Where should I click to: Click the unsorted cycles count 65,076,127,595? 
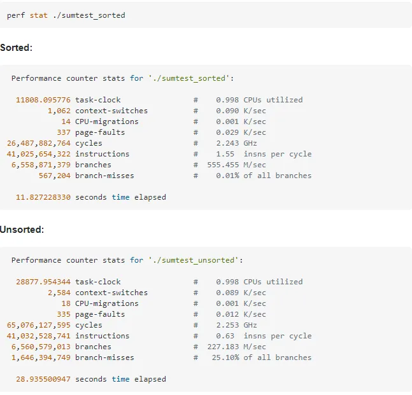pos(39,325)
